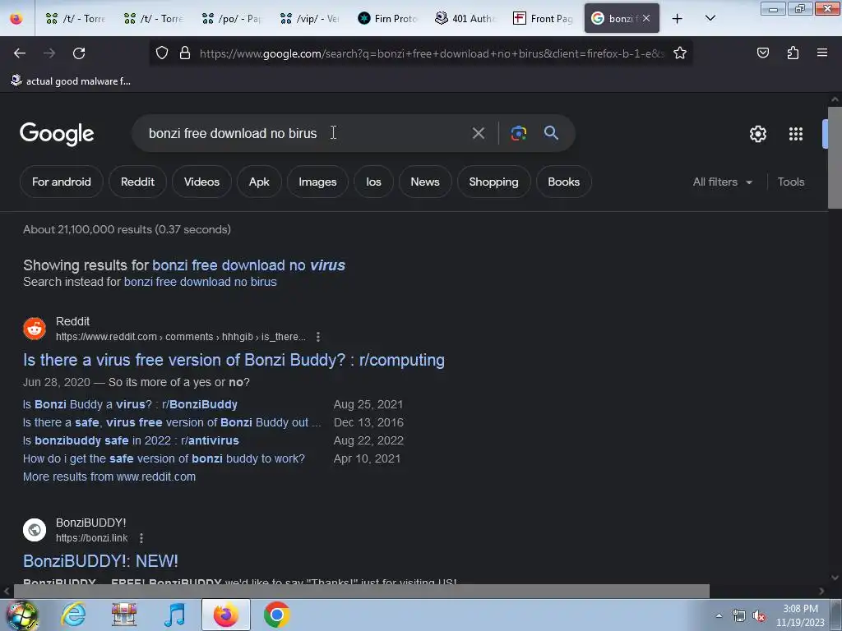Open the 'BonziBUDDY!: NEW!' result
This screenshot has width=842, height=631.
pos(100,561)
